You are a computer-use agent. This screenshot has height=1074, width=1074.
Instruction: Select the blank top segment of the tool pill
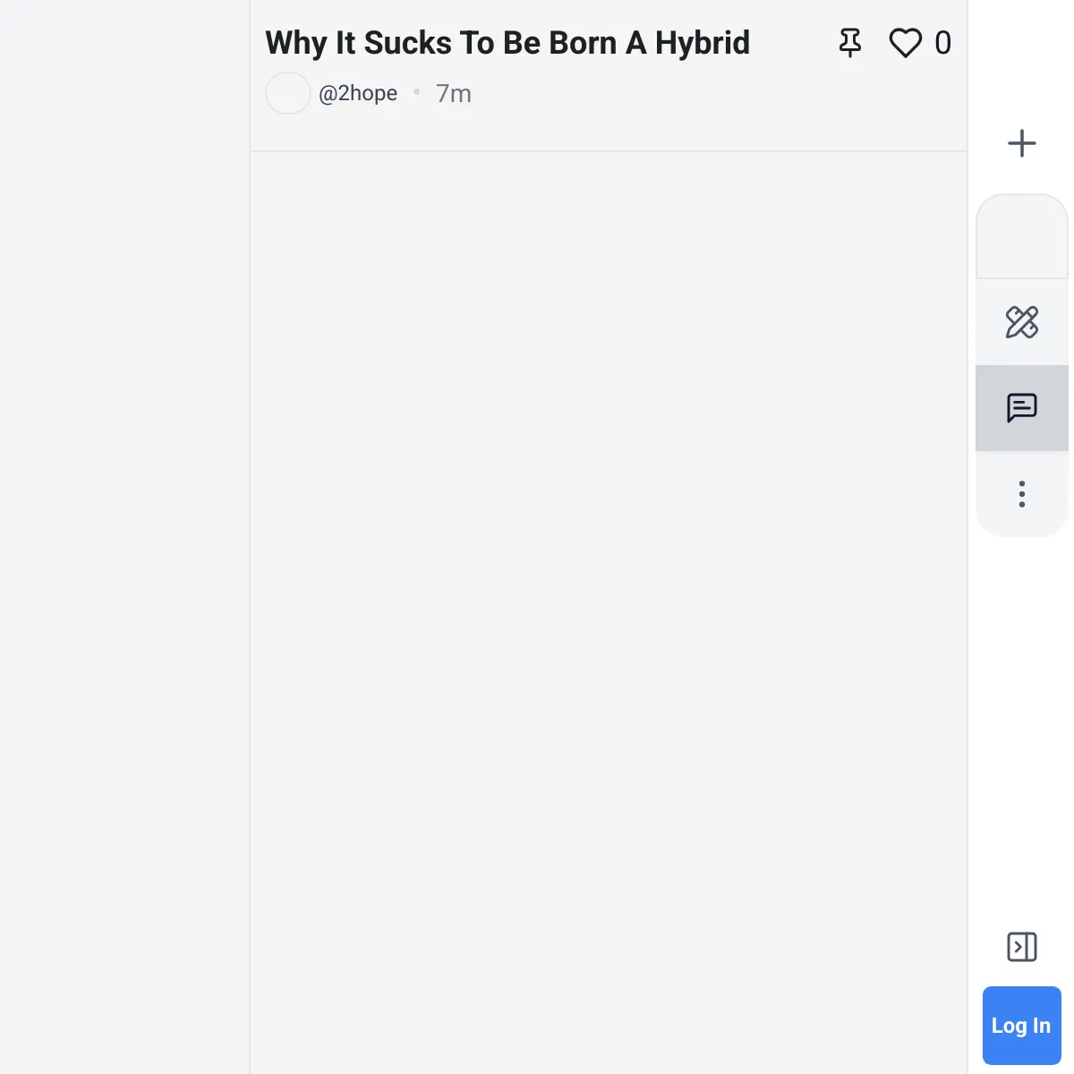pos(1022,236)
